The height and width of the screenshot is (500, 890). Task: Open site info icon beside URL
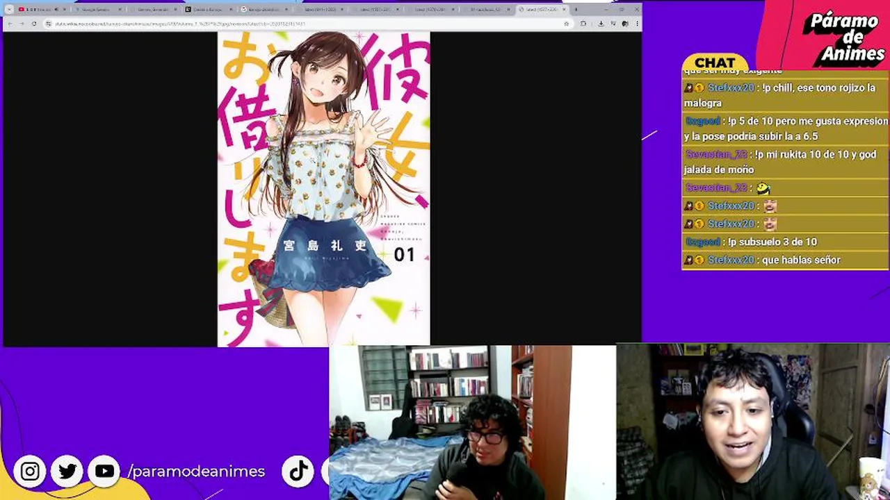click(48, 24)
